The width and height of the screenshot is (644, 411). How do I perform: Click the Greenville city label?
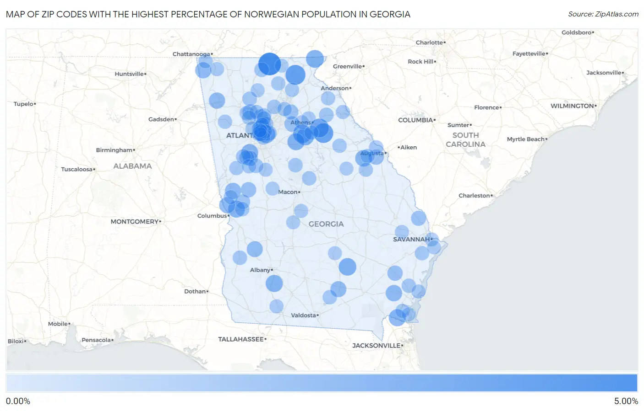pos(347,66)
